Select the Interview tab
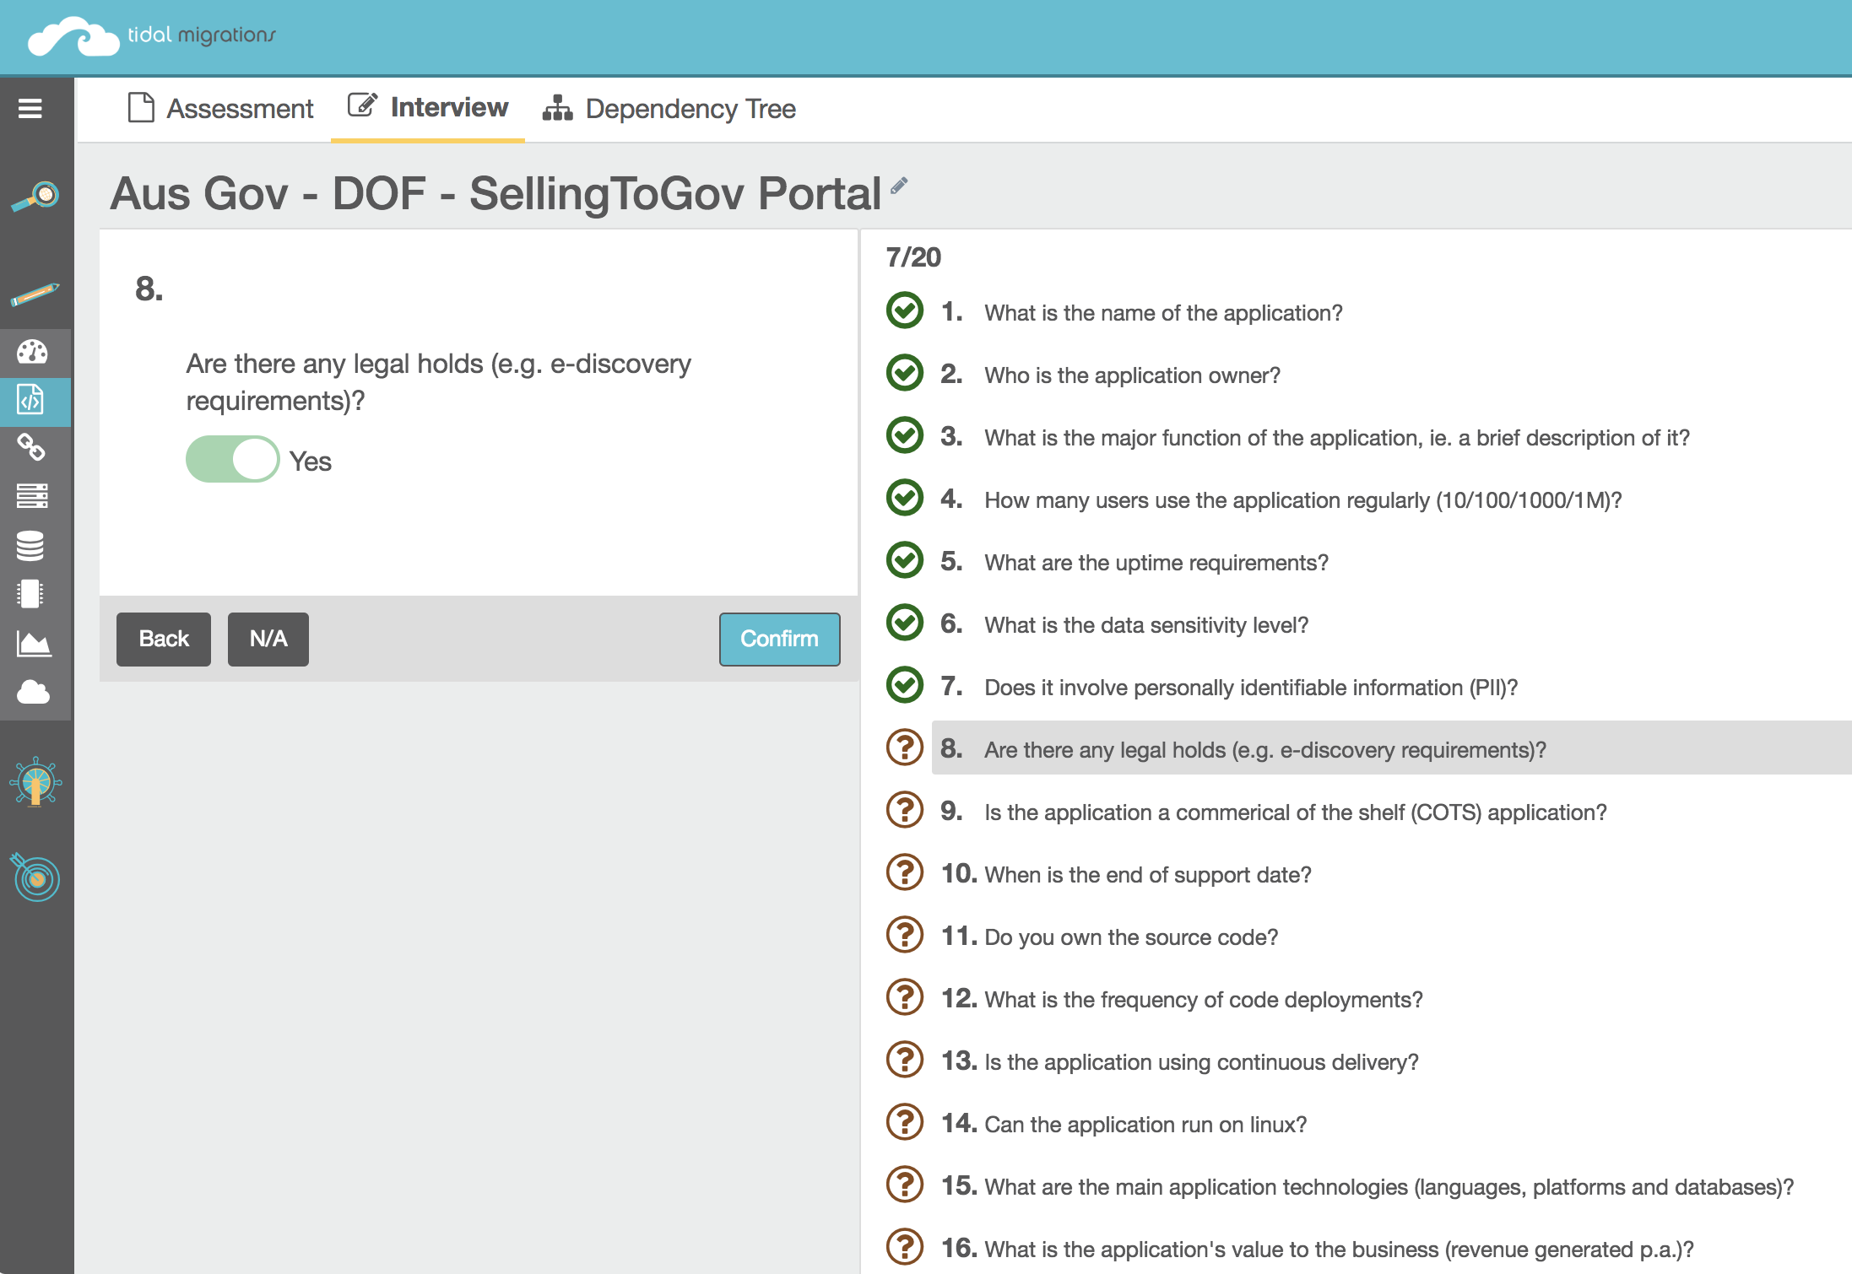 pos(428,108)
